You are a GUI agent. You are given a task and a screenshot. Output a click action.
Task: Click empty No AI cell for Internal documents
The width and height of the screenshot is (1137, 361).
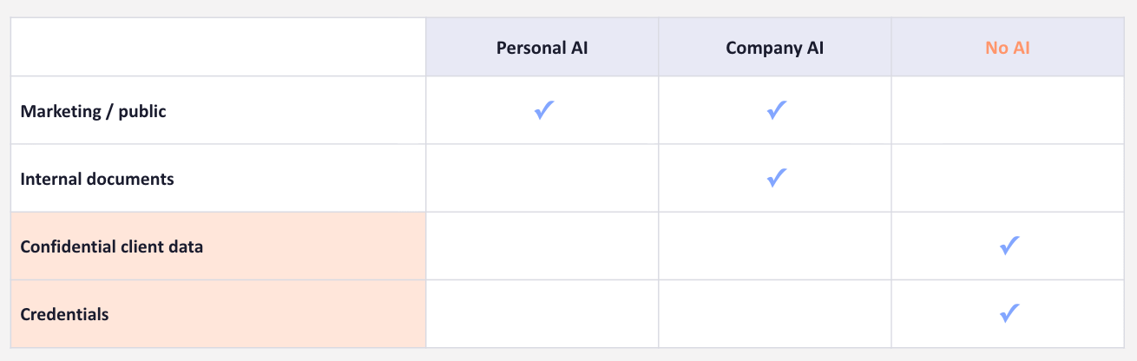point(1007,178)
